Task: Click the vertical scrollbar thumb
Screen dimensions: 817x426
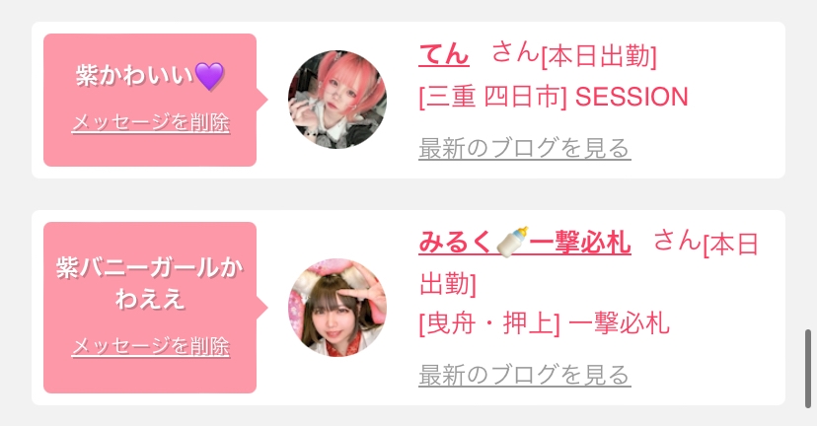Action: (808, 369)
